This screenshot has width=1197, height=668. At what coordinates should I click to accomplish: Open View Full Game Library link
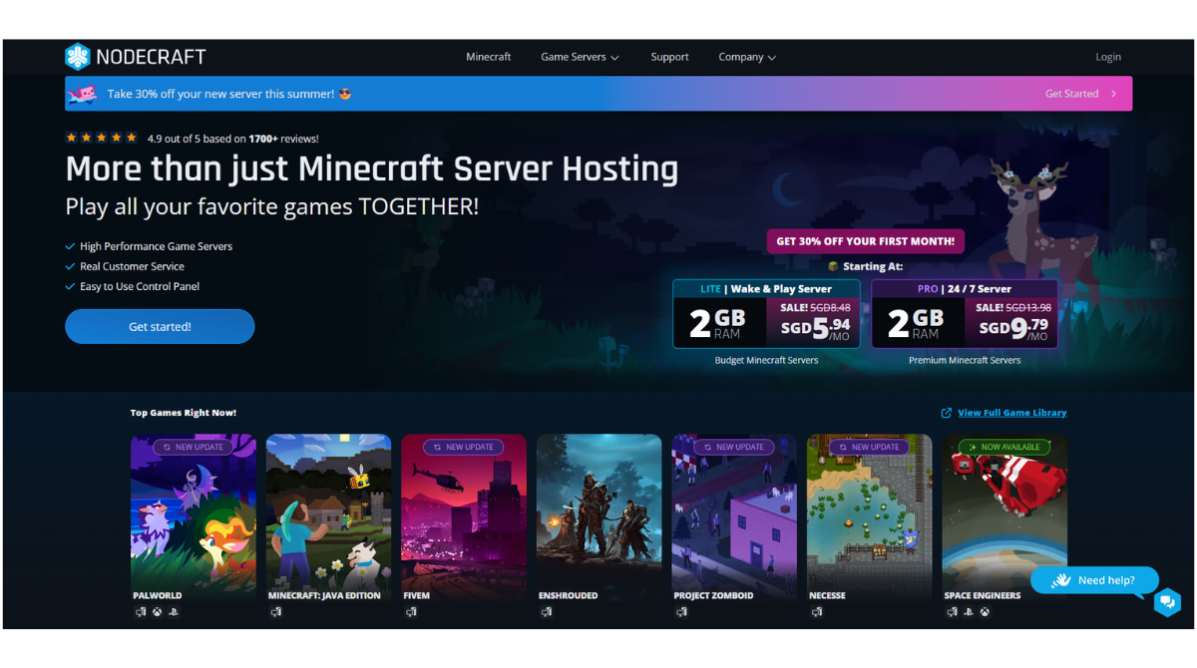click(1012, 413)
